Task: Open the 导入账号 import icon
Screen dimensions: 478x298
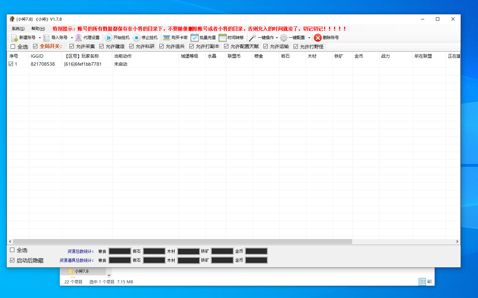Action: [46, 38]
